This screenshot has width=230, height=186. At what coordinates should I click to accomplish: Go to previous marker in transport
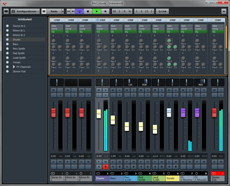pos(68,11)
